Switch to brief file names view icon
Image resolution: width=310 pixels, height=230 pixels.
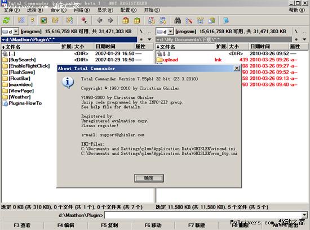[x=21, y=20]
